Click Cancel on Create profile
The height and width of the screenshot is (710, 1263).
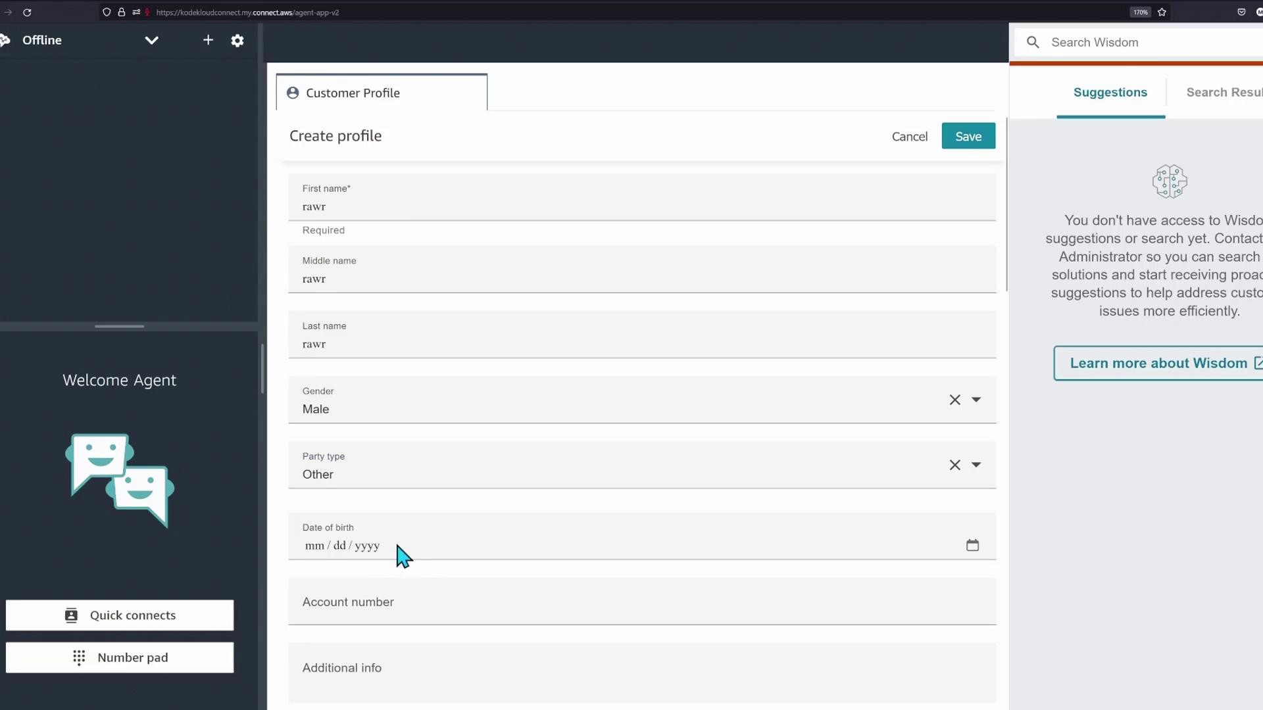point(909,137)
